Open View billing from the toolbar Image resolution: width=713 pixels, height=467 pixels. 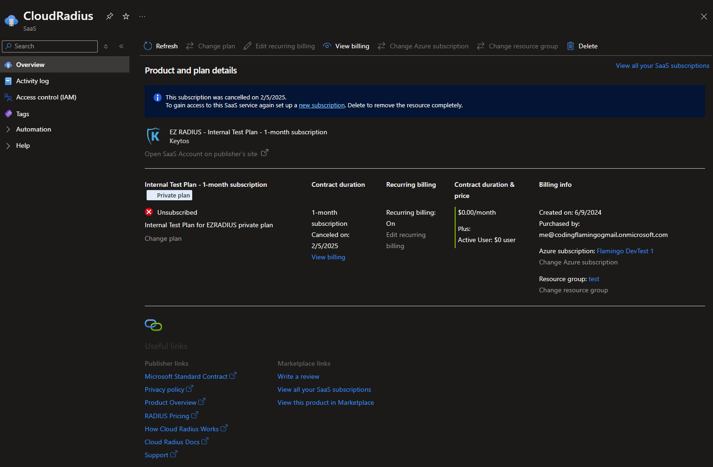[346, 46]
